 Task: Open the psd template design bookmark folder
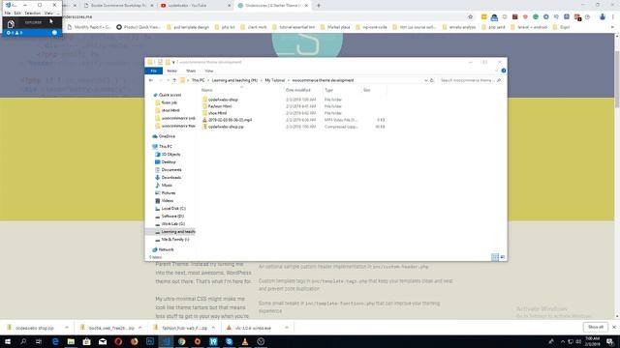point(188,27)
